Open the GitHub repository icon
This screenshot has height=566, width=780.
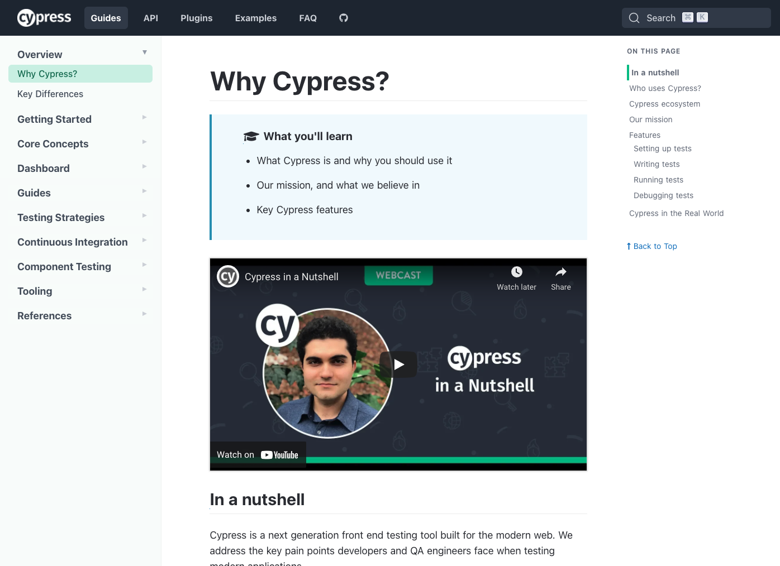[343, 17]
